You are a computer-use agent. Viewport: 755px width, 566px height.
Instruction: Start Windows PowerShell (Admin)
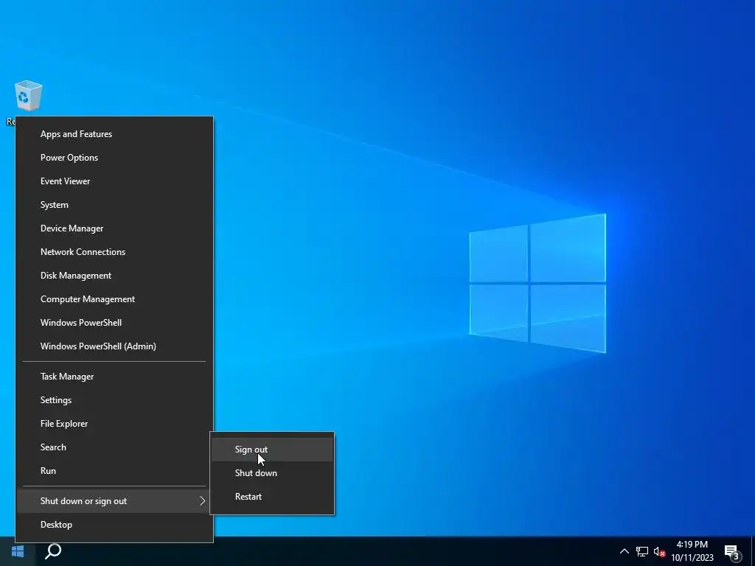[x=114, y=346]
